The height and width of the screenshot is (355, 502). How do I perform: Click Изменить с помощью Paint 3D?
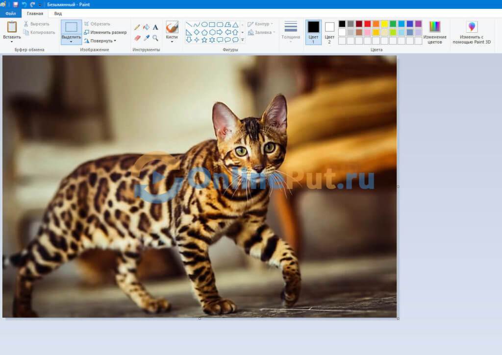coord(472,32)
